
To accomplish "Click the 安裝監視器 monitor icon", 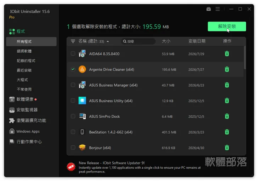I will click(12, 110).
